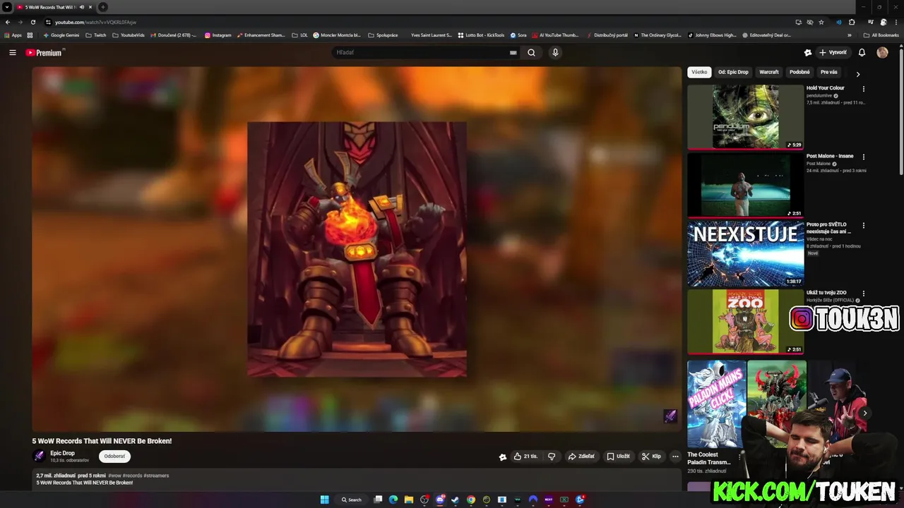Like the video with 21 tis. thumbs up
Image resolution: width=904 pixels, height=508 pixels.
pos(525,456)
